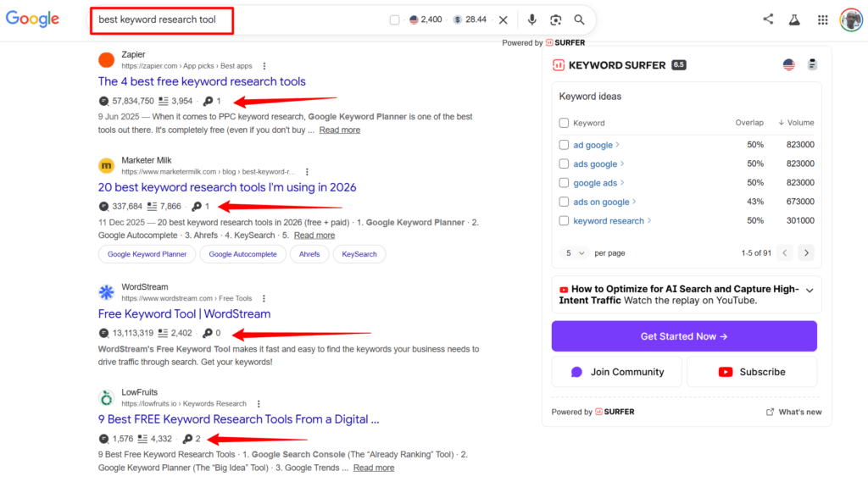Expand the AI Search YouTube replay banner

810,291
